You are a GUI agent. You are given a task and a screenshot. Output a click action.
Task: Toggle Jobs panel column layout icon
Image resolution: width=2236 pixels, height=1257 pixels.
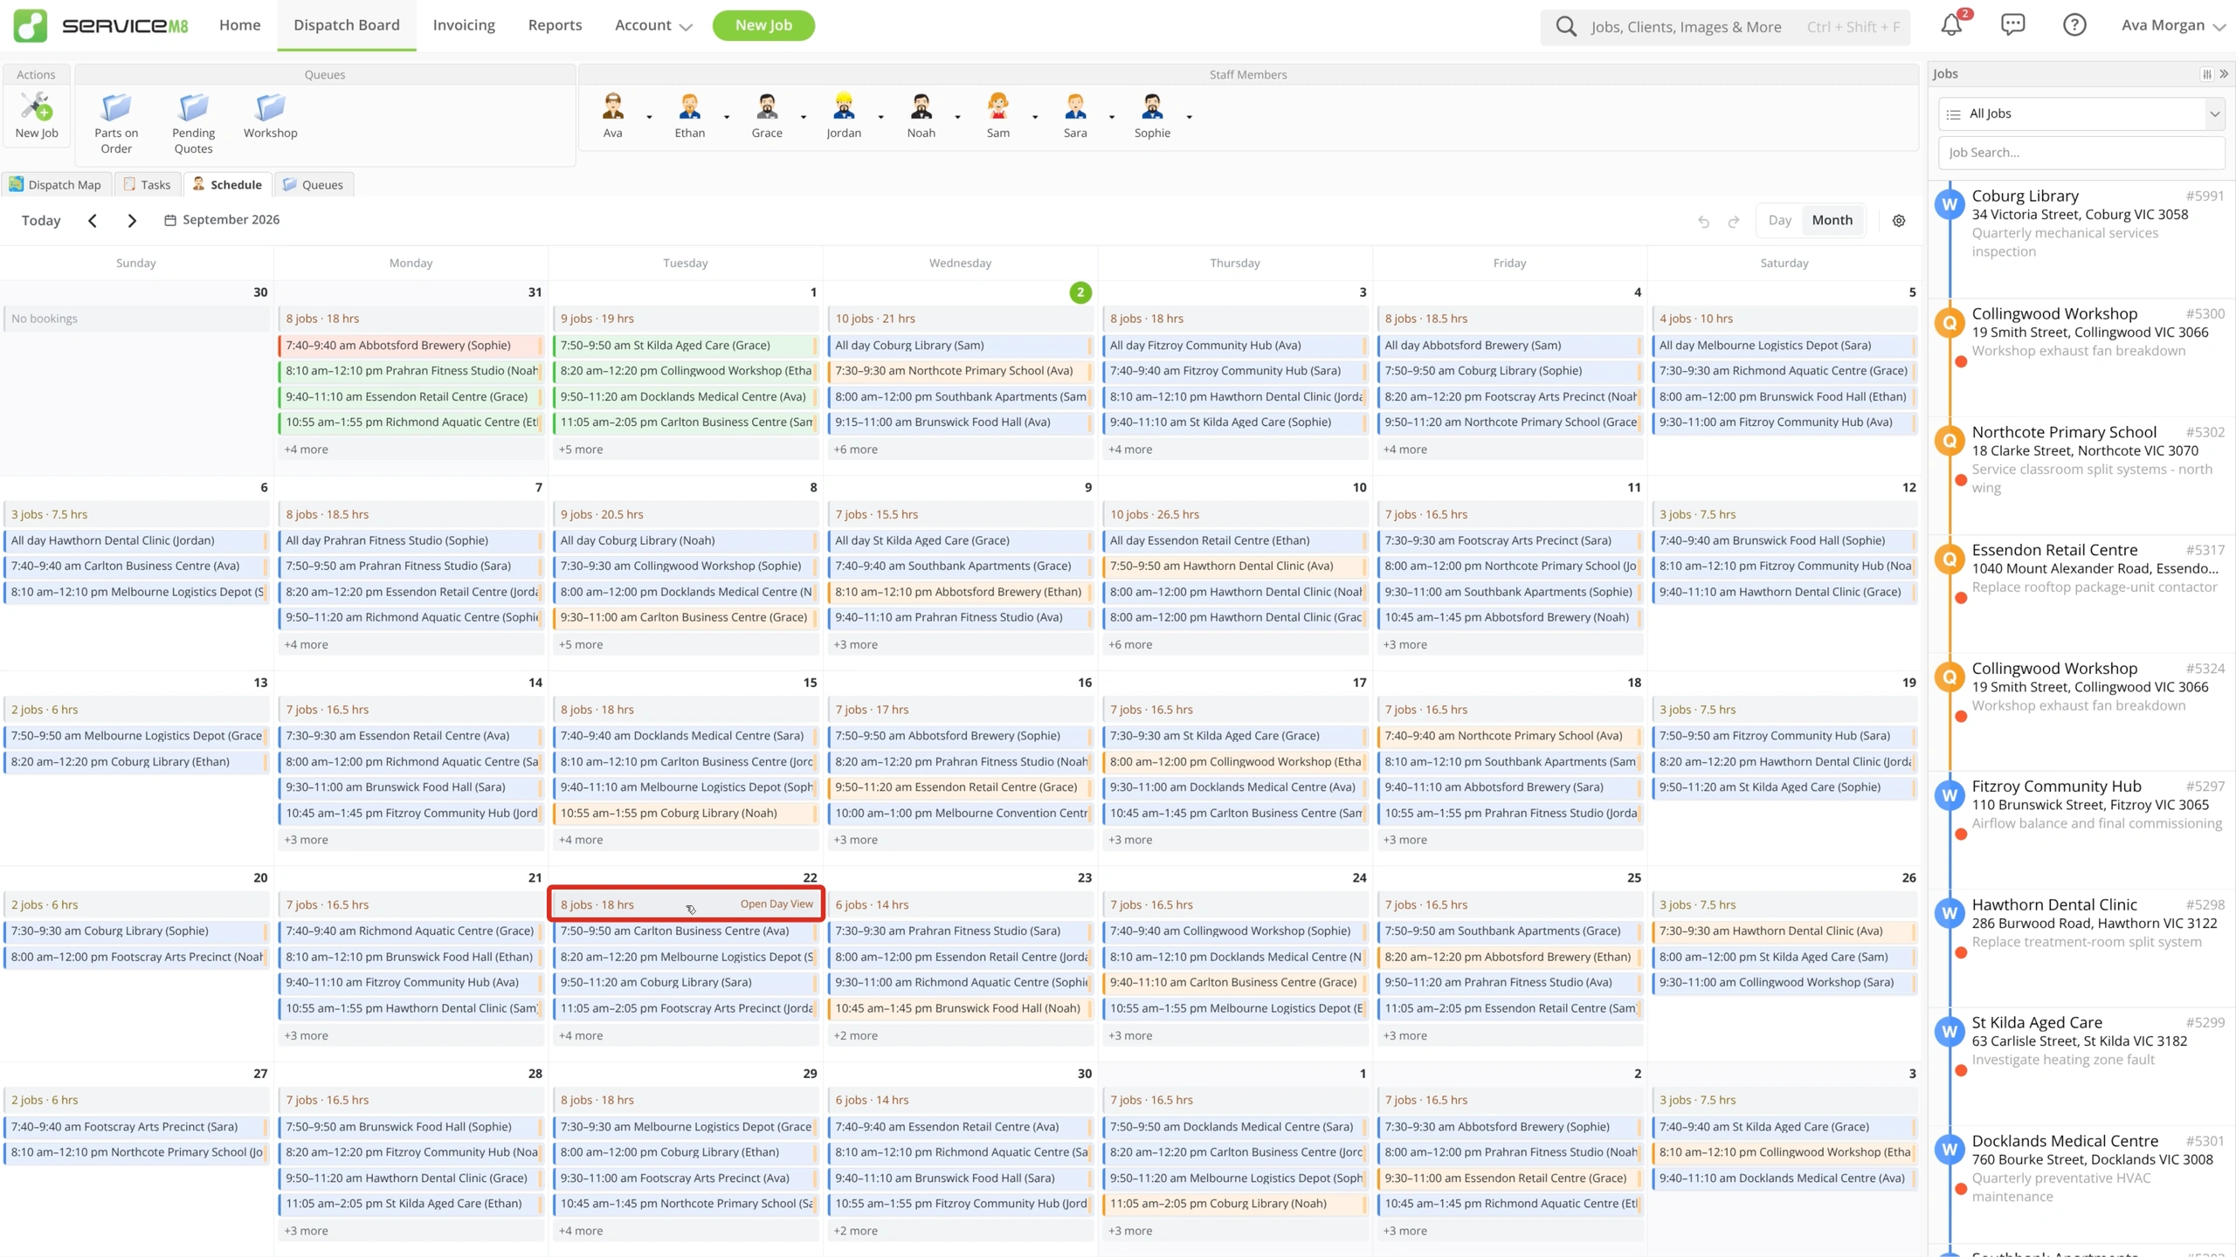2207,74
